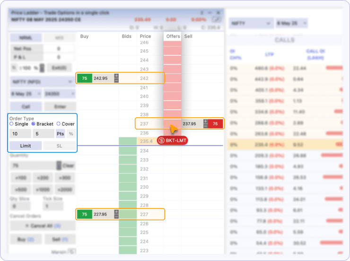Viewport: 350px width, 261px height.
Task: Clear the quantity field
Action: (x=68, y=165)
